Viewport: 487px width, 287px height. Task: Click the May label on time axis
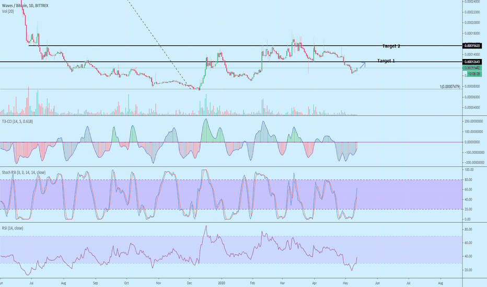[x=345, y=283]
